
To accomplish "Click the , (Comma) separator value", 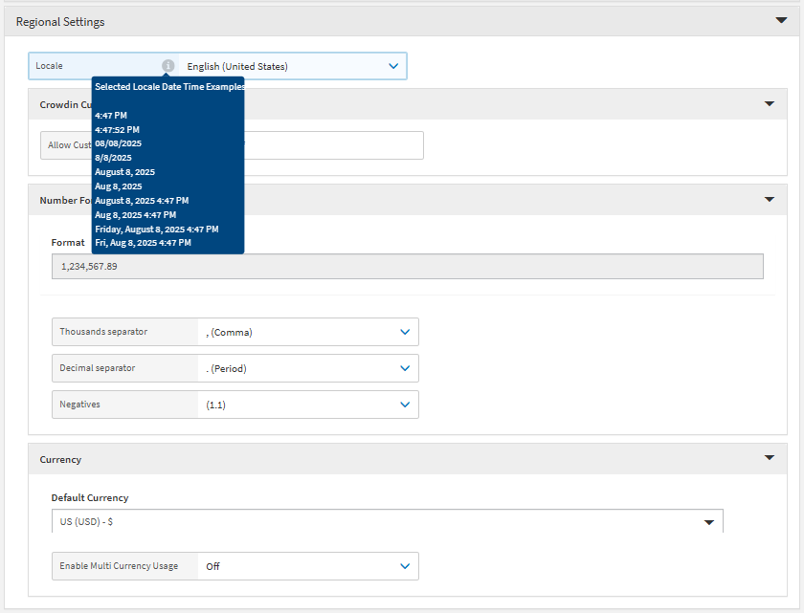I will (x=230, y=332).
